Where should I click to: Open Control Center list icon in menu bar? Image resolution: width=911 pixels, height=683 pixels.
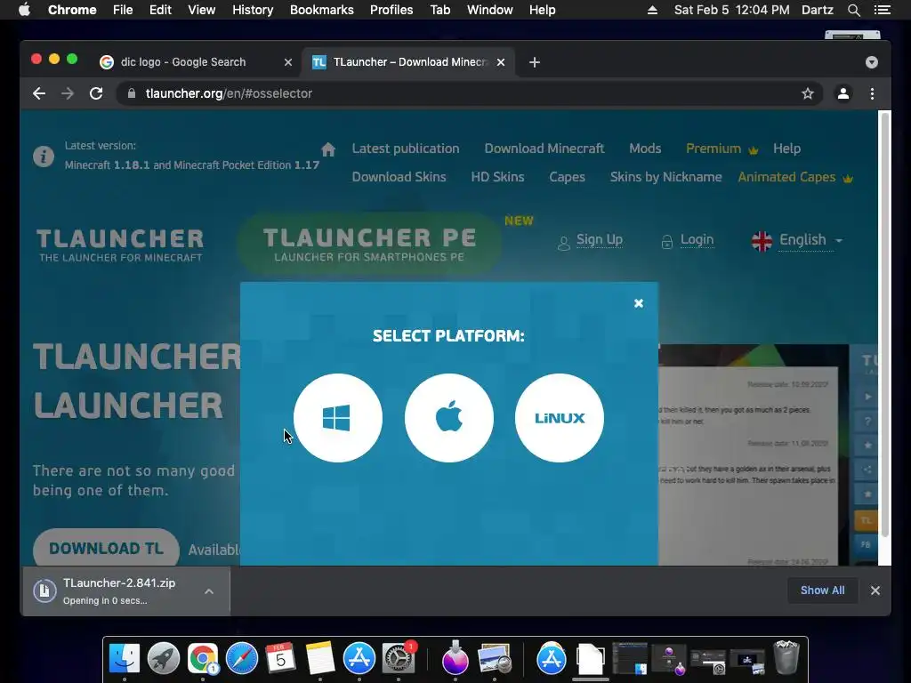pos(882,10)
